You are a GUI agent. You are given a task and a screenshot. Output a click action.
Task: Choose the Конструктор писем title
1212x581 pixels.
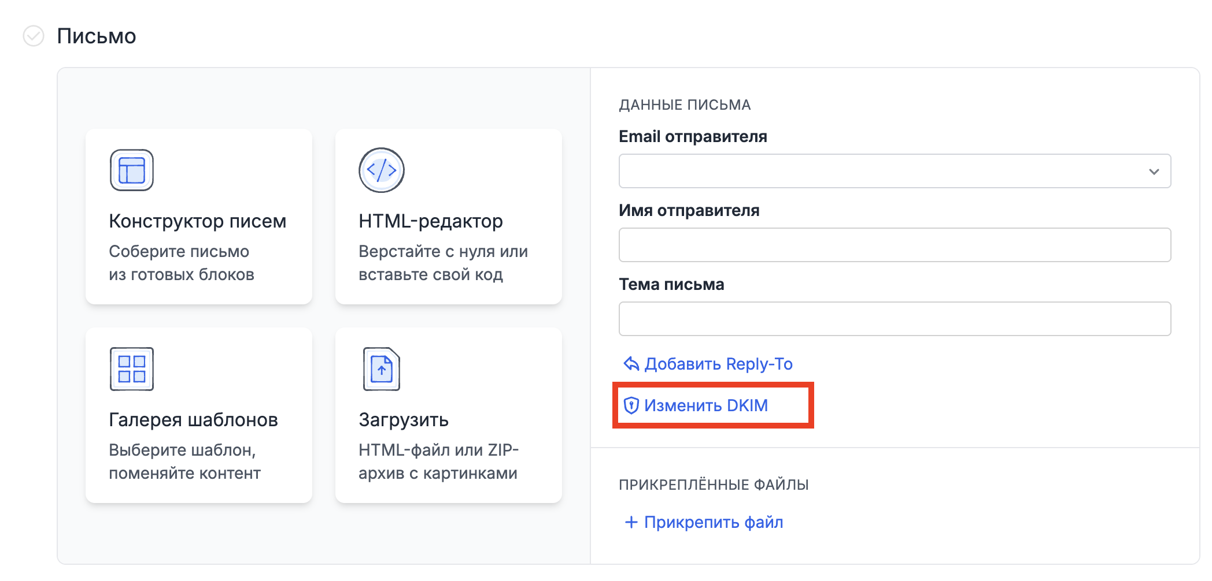click(x=198, y=221)
